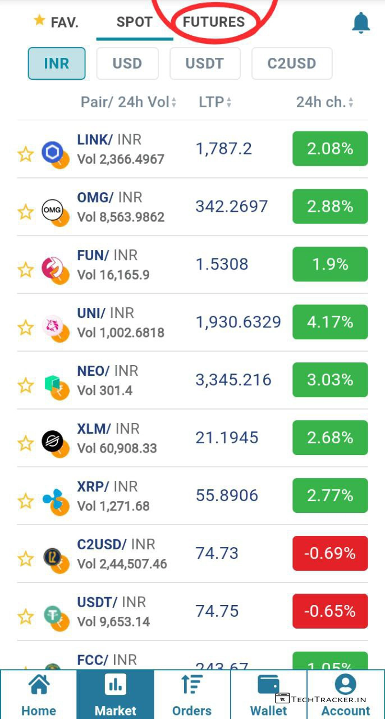Switch to the FUTURES tab
This screenshot has width=385, height=719.
pos(214,22)
